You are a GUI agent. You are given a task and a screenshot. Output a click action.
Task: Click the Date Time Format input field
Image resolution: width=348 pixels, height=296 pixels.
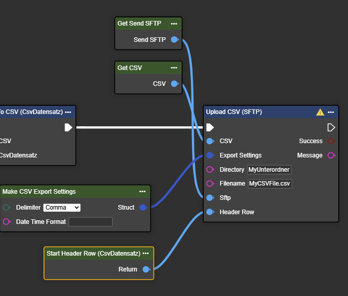pyautogui.click(x=90, y=222)
